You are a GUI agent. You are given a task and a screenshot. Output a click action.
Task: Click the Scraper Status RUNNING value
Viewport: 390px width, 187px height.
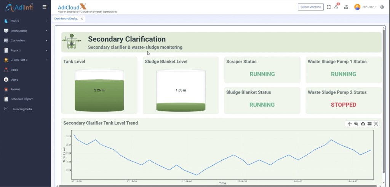(262, 74)
